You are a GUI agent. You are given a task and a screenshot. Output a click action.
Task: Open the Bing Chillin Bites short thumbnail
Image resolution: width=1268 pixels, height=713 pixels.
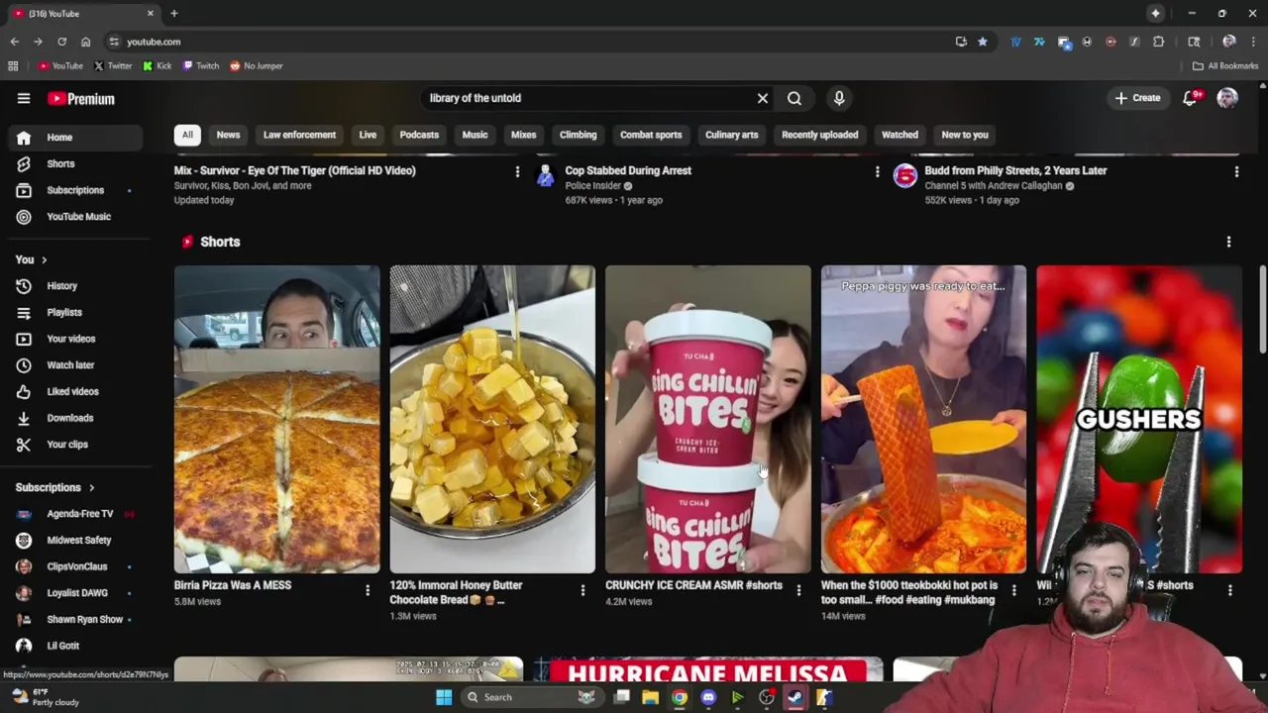click(x=707, y=419)
